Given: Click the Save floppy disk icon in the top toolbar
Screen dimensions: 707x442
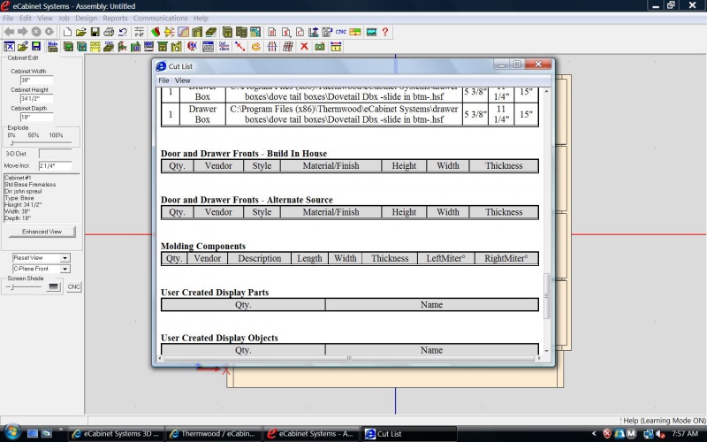Looking at the screenshot, I should click(x=95, y=32).
